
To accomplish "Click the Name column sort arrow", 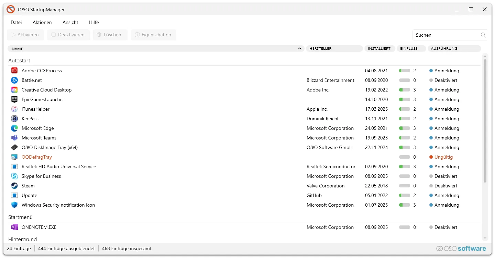I will (x=300, y=49).
